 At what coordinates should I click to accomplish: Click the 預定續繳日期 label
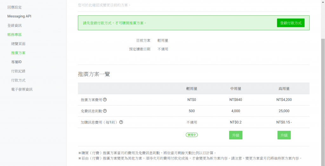140,49
